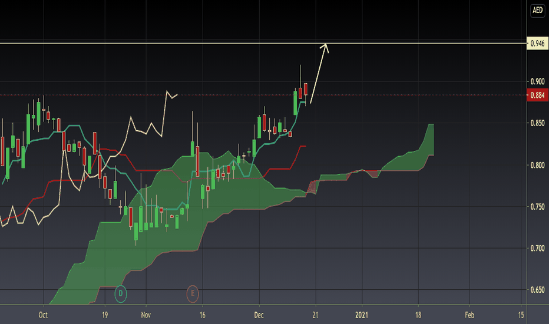The width and height of the screenshot is (549, 324).
Task: Click the 0.900 price scale value
Action: 537,82
